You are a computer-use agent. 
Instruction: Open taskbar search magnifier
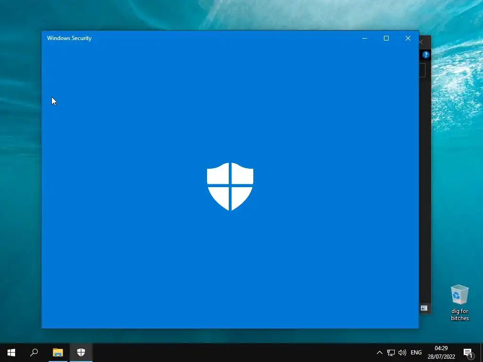point(34,353)
